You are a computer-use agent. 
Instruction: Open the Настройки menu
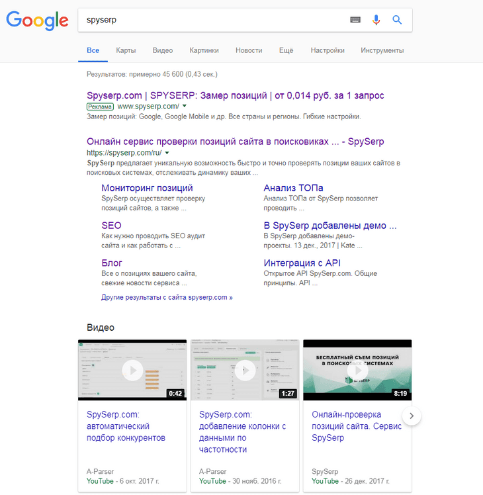click(x=328, y=50)
